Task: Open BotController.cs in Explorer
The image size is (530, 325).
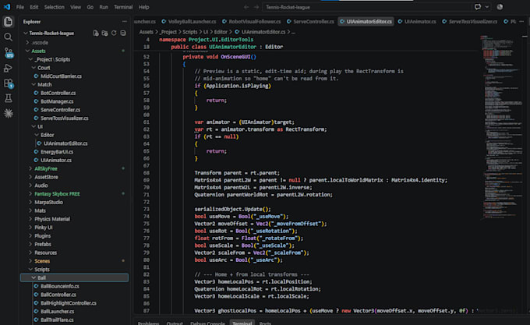Action: coord(58,93)
